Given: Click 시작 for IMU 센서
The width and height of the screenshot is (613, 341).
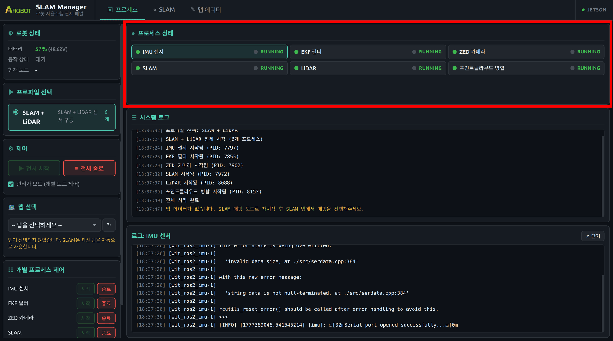Looking at the screenshot, I should [x=86, y=289].
